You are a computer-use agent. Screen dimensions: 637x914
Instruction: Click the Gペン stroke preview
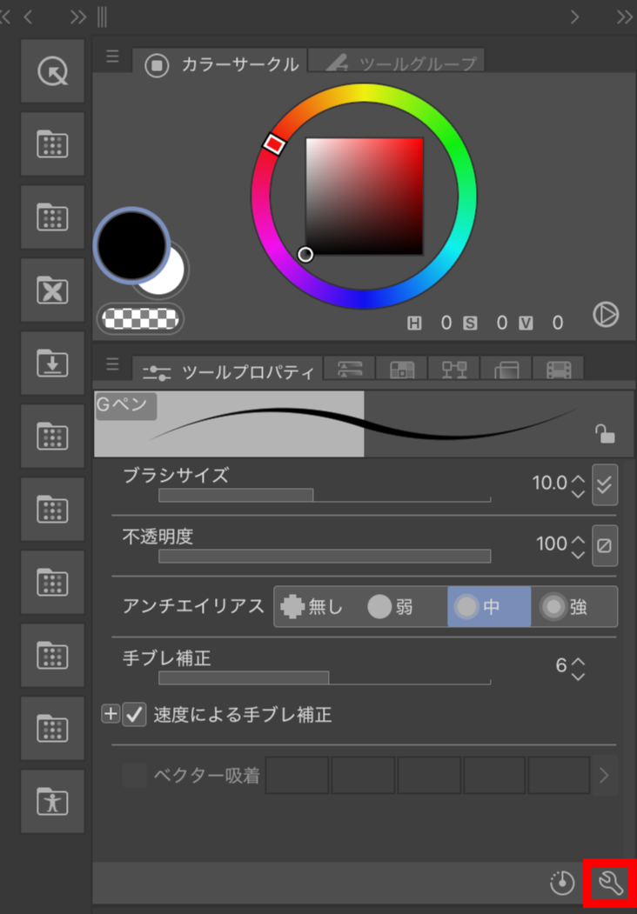pos(364,424)
